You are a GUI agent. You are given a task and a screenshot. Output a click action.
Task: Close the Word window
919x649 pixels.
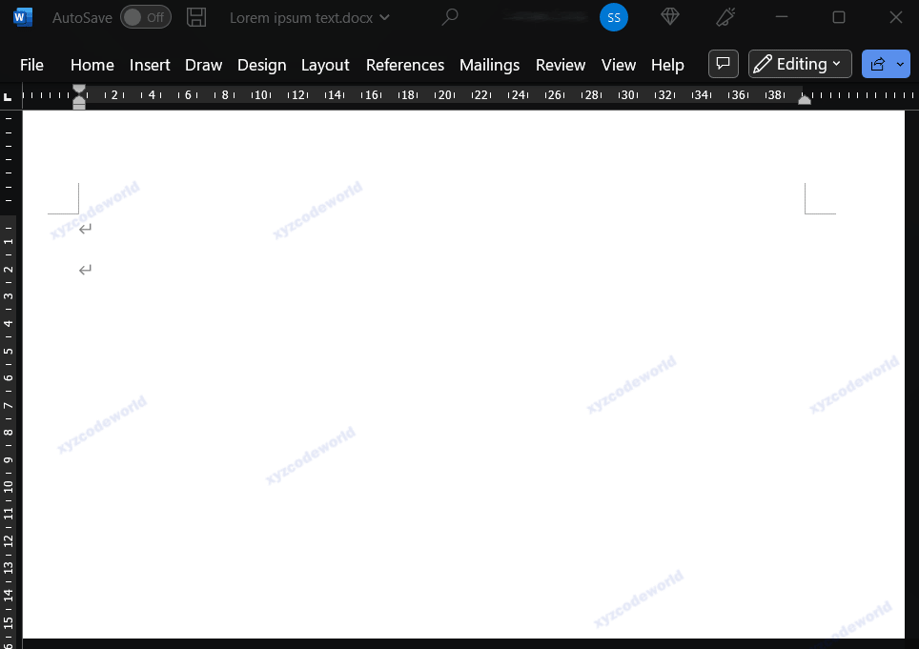tap(895, 17)
